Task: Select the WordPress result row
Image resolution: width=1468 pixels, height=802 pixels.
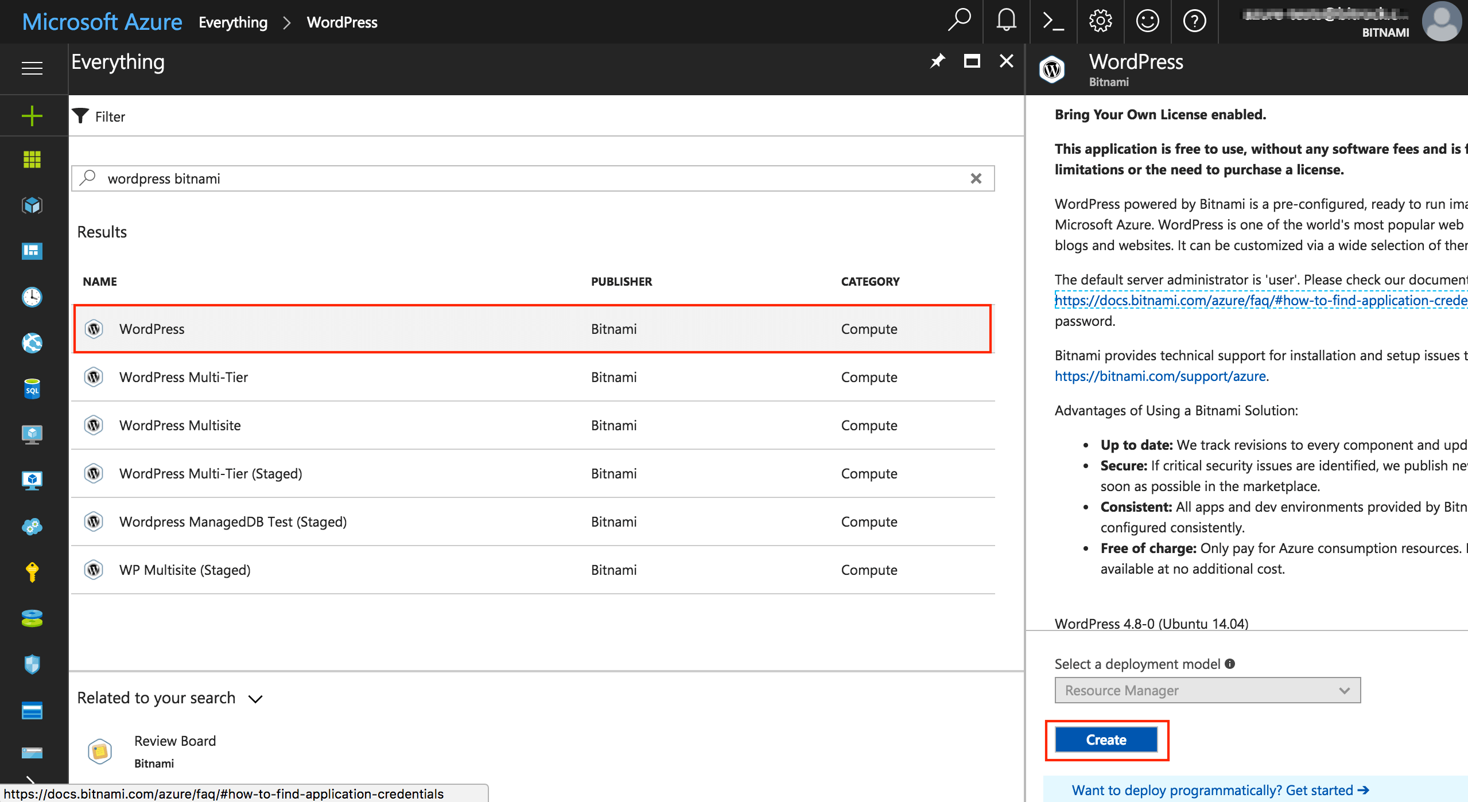Action: pos(533,329)
